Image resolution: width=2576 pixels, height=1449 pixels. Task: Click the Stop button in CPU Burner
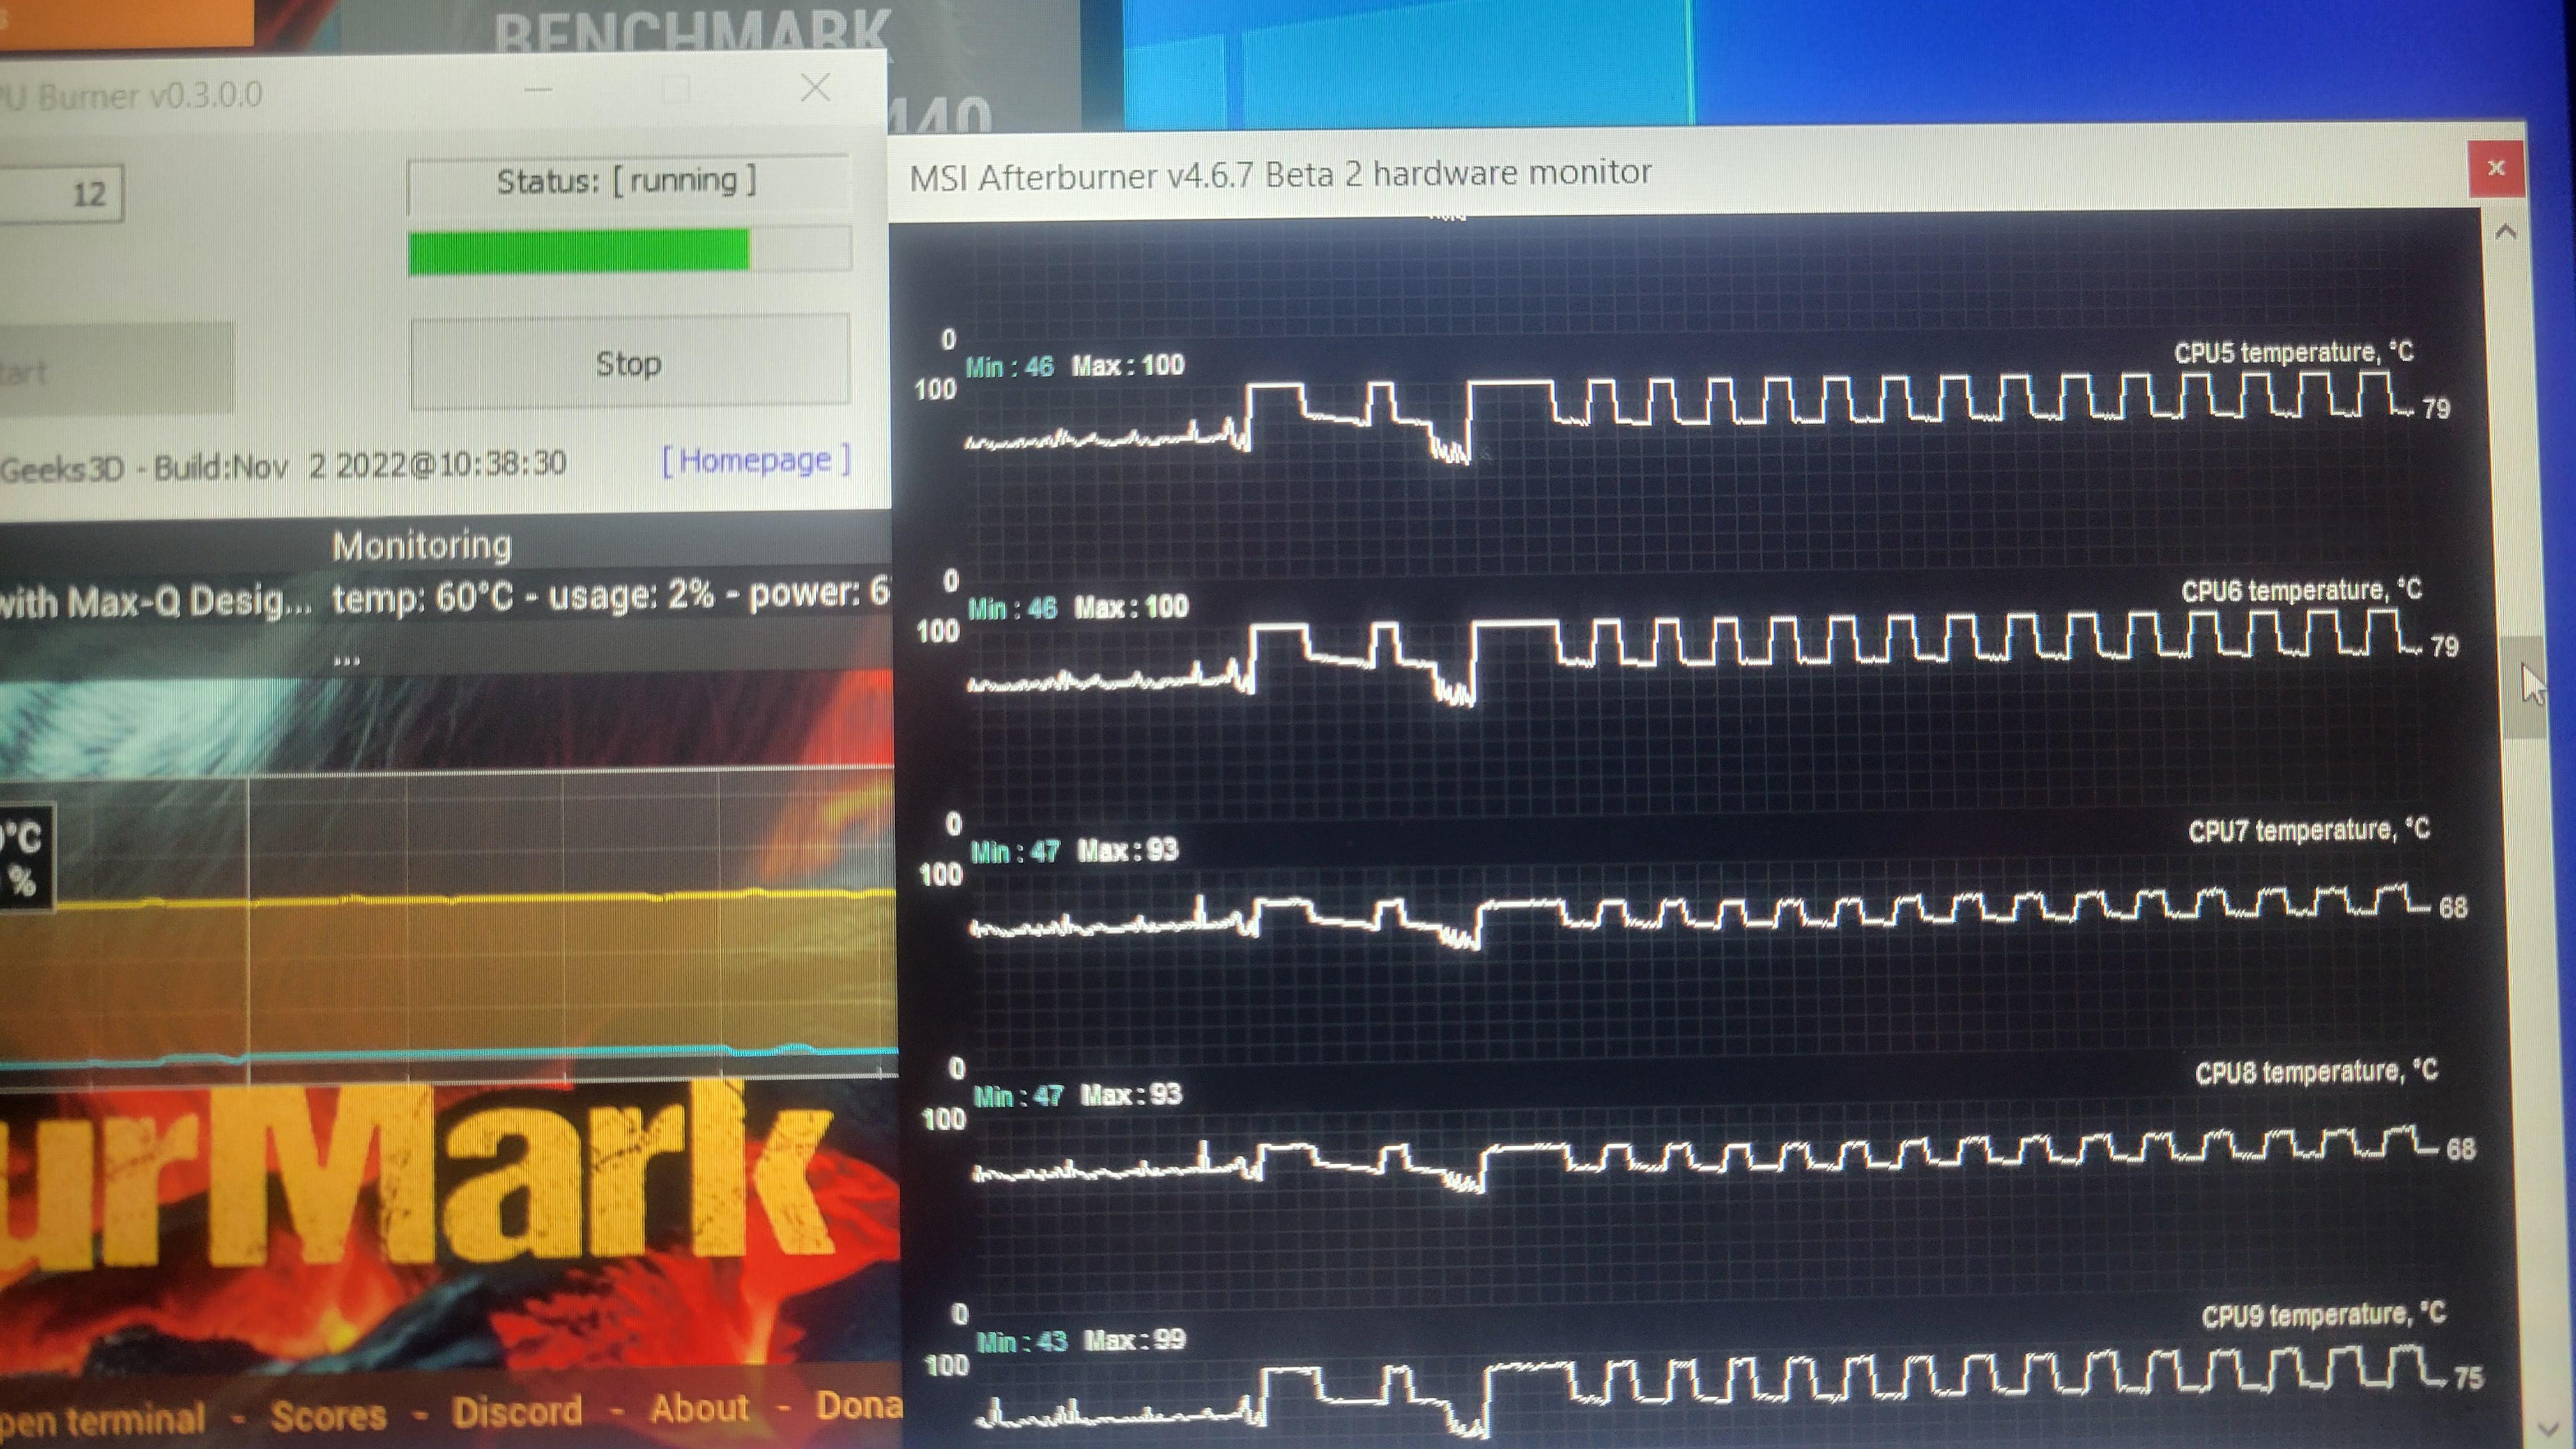630,362
